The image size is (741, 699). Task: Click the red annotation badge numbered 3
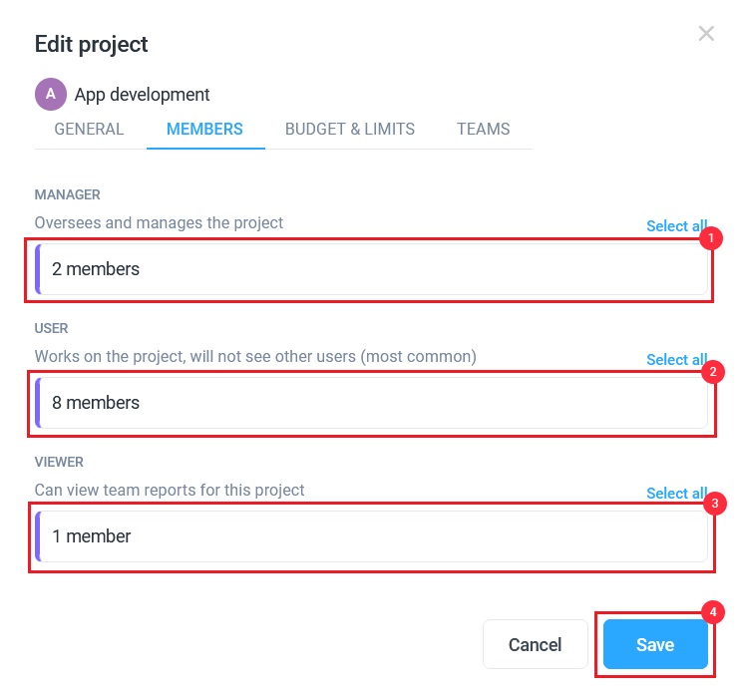pos(715,504)
